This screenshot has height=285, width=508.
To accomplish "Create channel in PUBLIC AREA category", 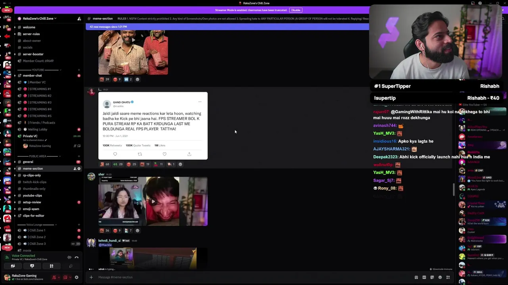I will click(x=79, y=156).
